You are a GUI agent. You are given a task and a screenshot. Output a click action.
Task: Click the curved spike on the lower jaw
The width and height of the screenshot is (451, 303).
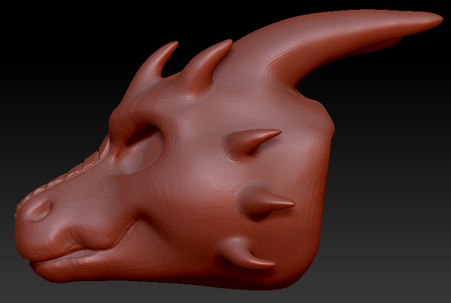pos(246,253)
